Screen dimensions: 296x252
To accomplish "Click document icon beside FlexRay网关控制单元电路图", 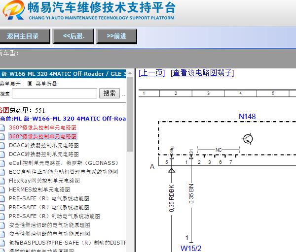I will pyautogui.click(x=2, y=181).
